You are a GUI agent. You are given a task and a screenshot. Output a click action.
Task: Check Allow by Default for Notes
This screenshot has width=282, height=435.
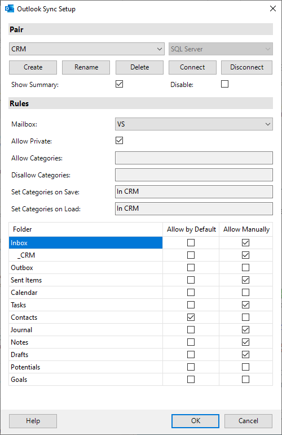(x=191, y=342)
